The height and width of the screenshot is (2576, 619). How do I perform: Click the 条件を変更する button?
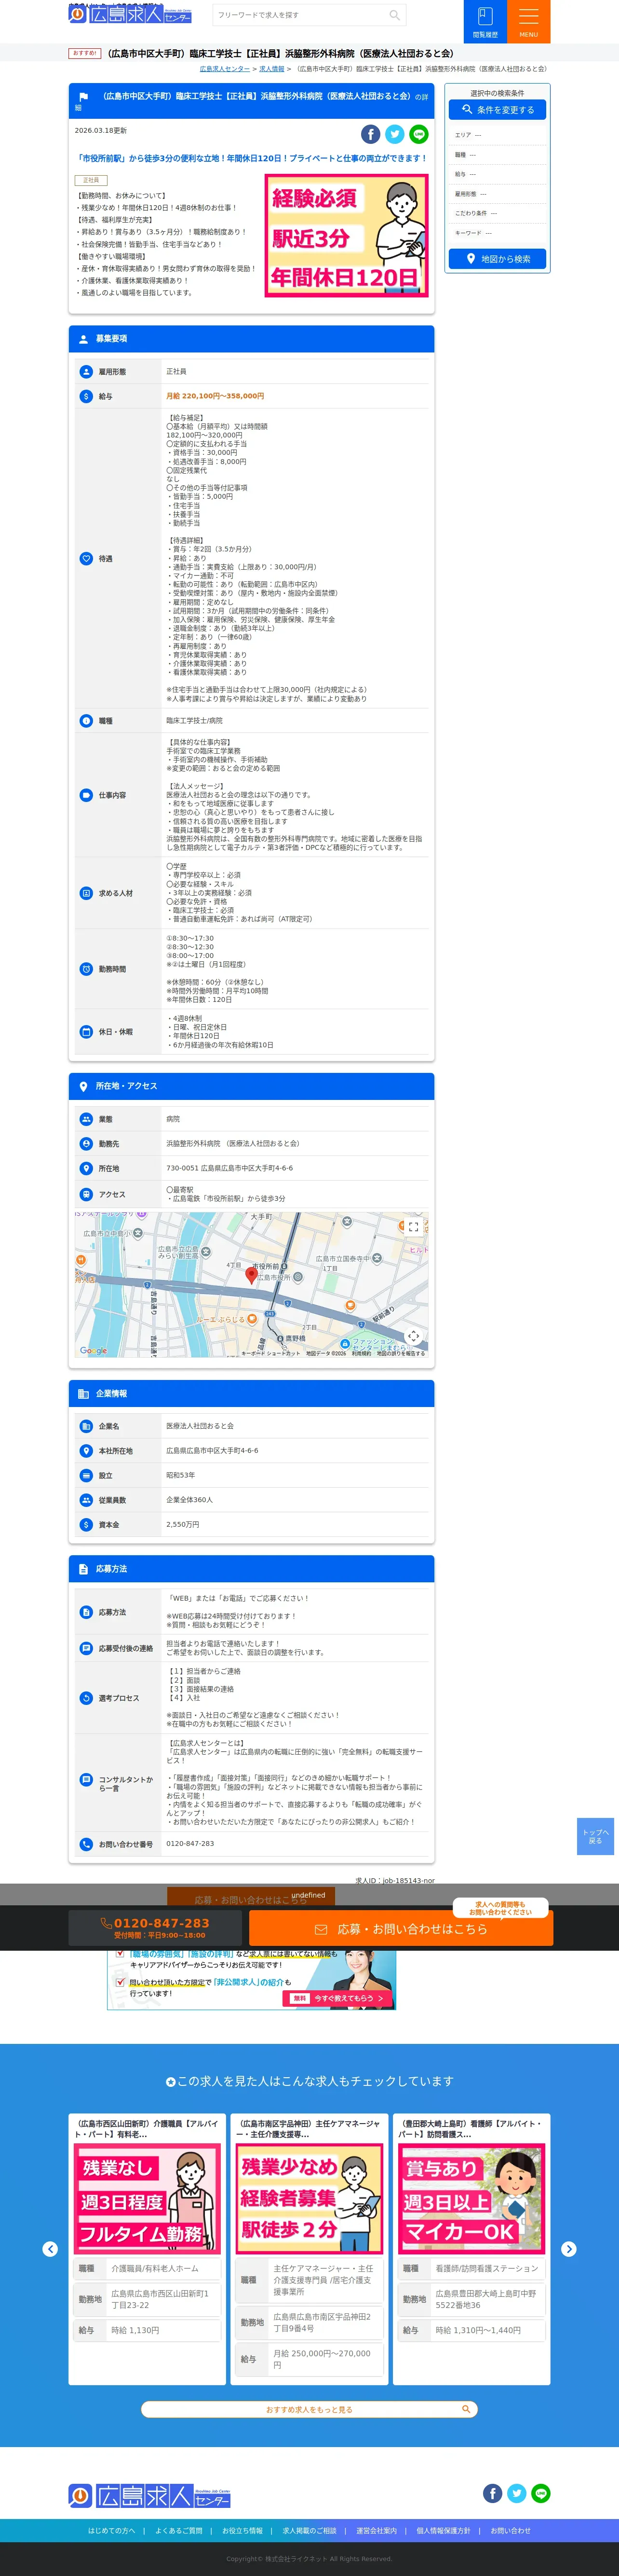click(497, 110)
